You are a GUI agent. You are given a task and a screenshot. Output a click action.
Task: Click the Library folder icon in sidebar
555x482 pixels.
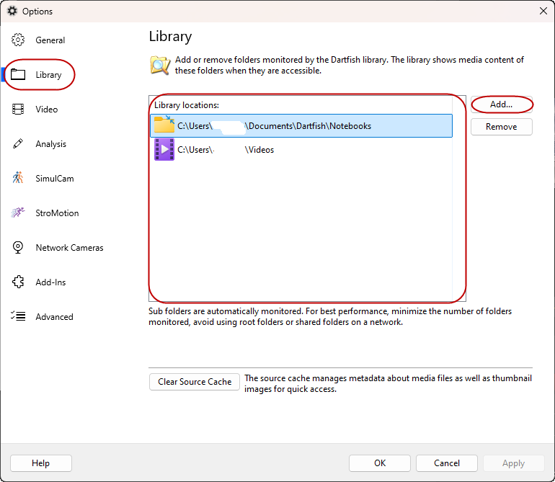pos(18,75)
